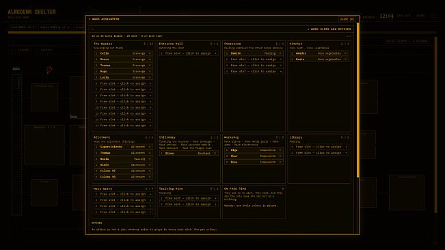
Task: Change Infirmary worker's Bandages job
Action: [204, 153]
